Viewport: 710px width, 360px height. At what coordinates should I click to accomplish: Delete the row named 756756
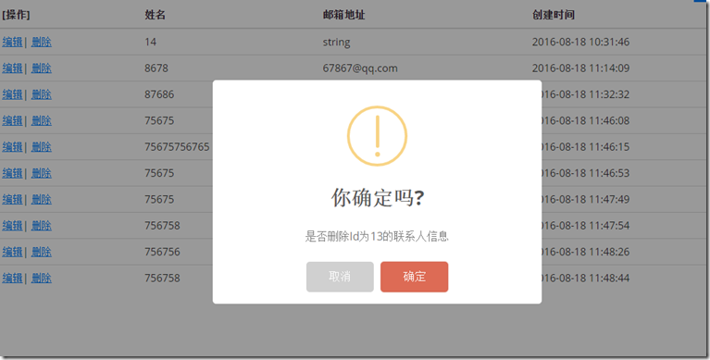pos(42,253)
